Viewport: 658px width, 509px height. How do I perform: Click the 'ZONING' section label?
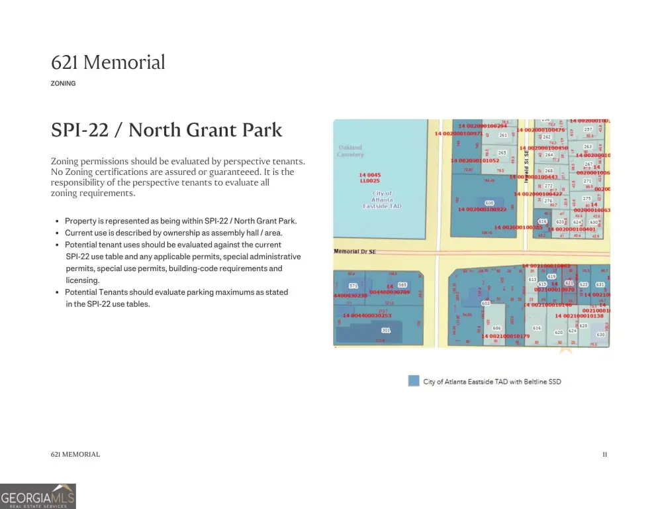[x=63, y=84]
